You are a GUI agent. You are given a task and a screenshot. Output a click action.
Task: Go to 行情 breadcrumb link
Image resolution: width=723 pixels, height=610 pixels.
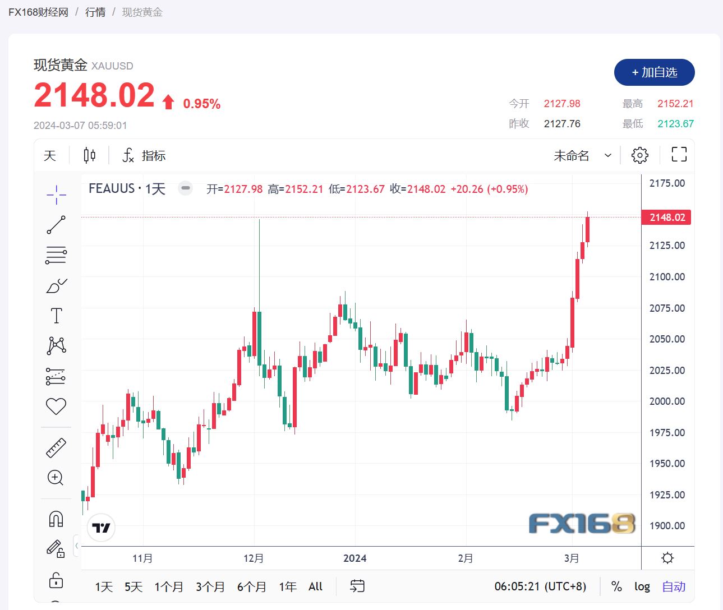click(x=95, y=12)
